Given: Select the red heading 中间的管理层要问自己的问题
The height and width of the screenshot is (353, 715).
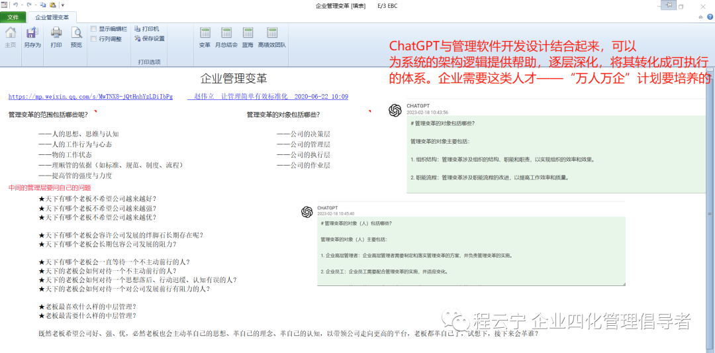Looking at the screenshot, I should point(50,187).
